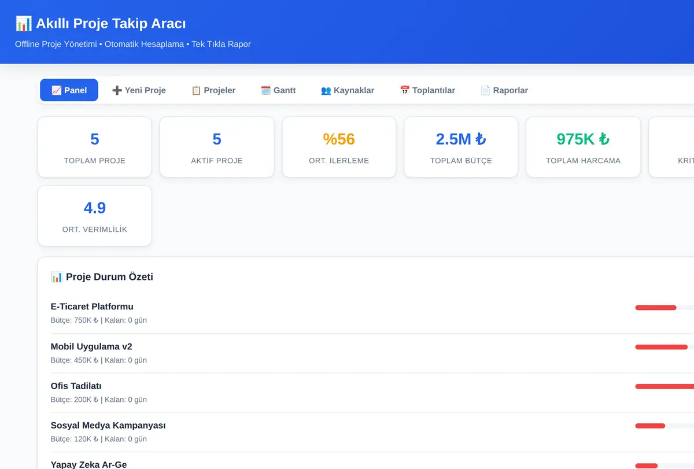This screenshot has height=469, width=694.
Task: Open the Projeler tab
Action: point(213,90)
